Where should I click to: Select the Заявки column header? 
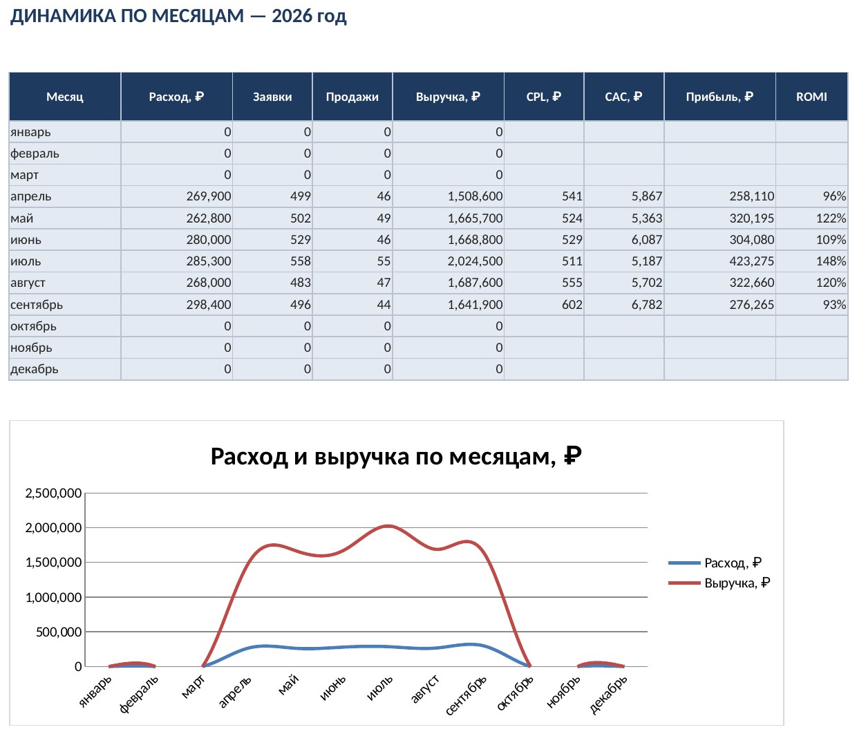[x=272, y=97]
